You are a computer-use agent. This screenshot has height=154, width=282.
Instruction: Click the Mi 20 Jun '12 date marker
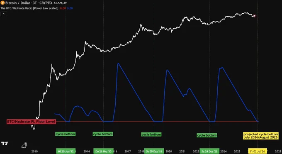click(66, 151)
